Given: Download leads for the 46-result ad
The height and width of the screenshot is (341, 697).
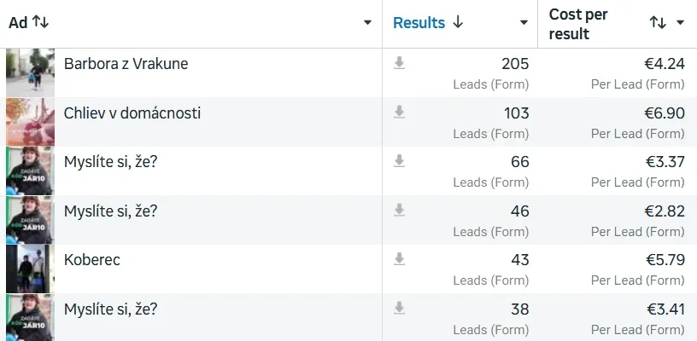Looking at the screenshot, I should click(x=399, y=211).
